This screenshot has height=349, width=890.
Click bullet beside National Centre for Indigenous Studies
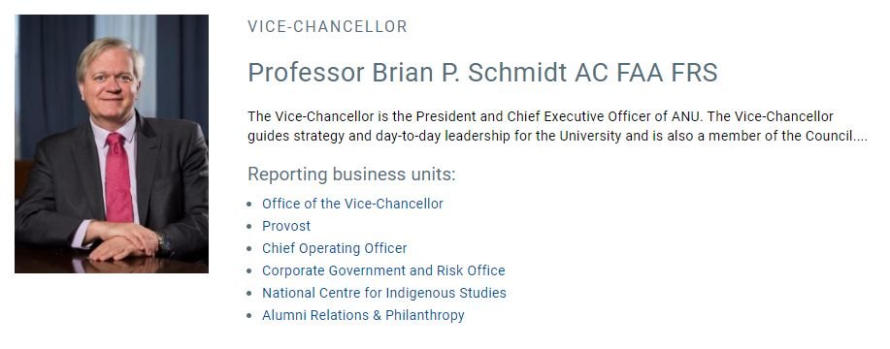click(249, 294)
